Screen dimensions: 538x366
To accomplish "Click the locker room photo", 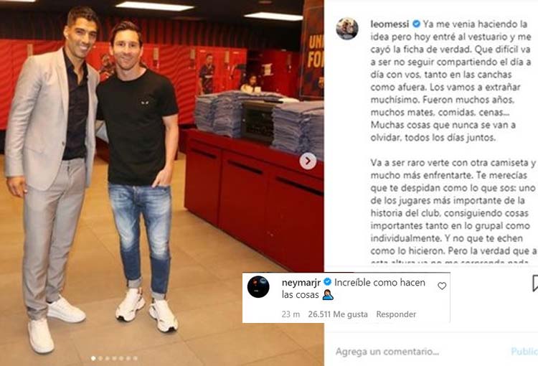I will coord(161,183).
